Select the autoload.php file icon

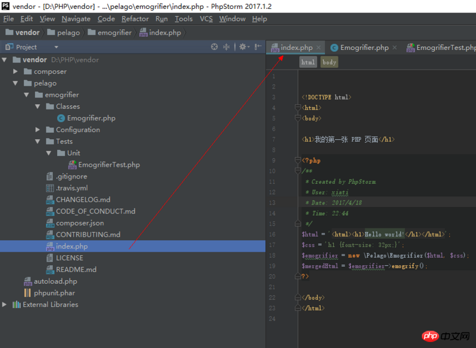pos(27,281)
